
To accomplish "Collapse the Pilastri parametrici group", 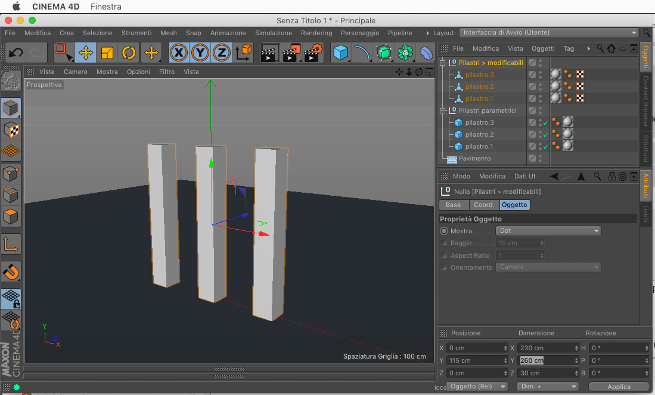I will pos(443,111).
